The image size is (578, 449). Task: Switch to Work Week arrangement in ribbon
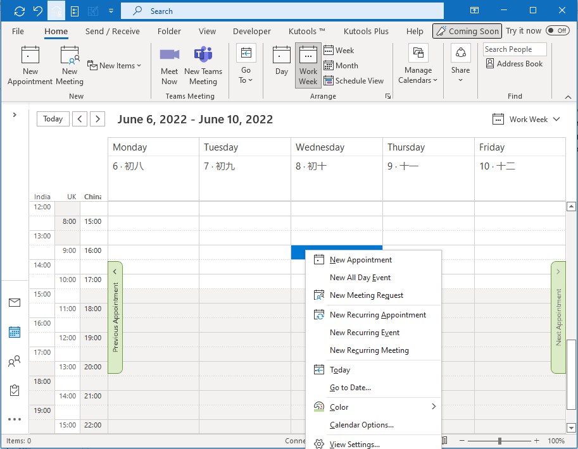308,65
